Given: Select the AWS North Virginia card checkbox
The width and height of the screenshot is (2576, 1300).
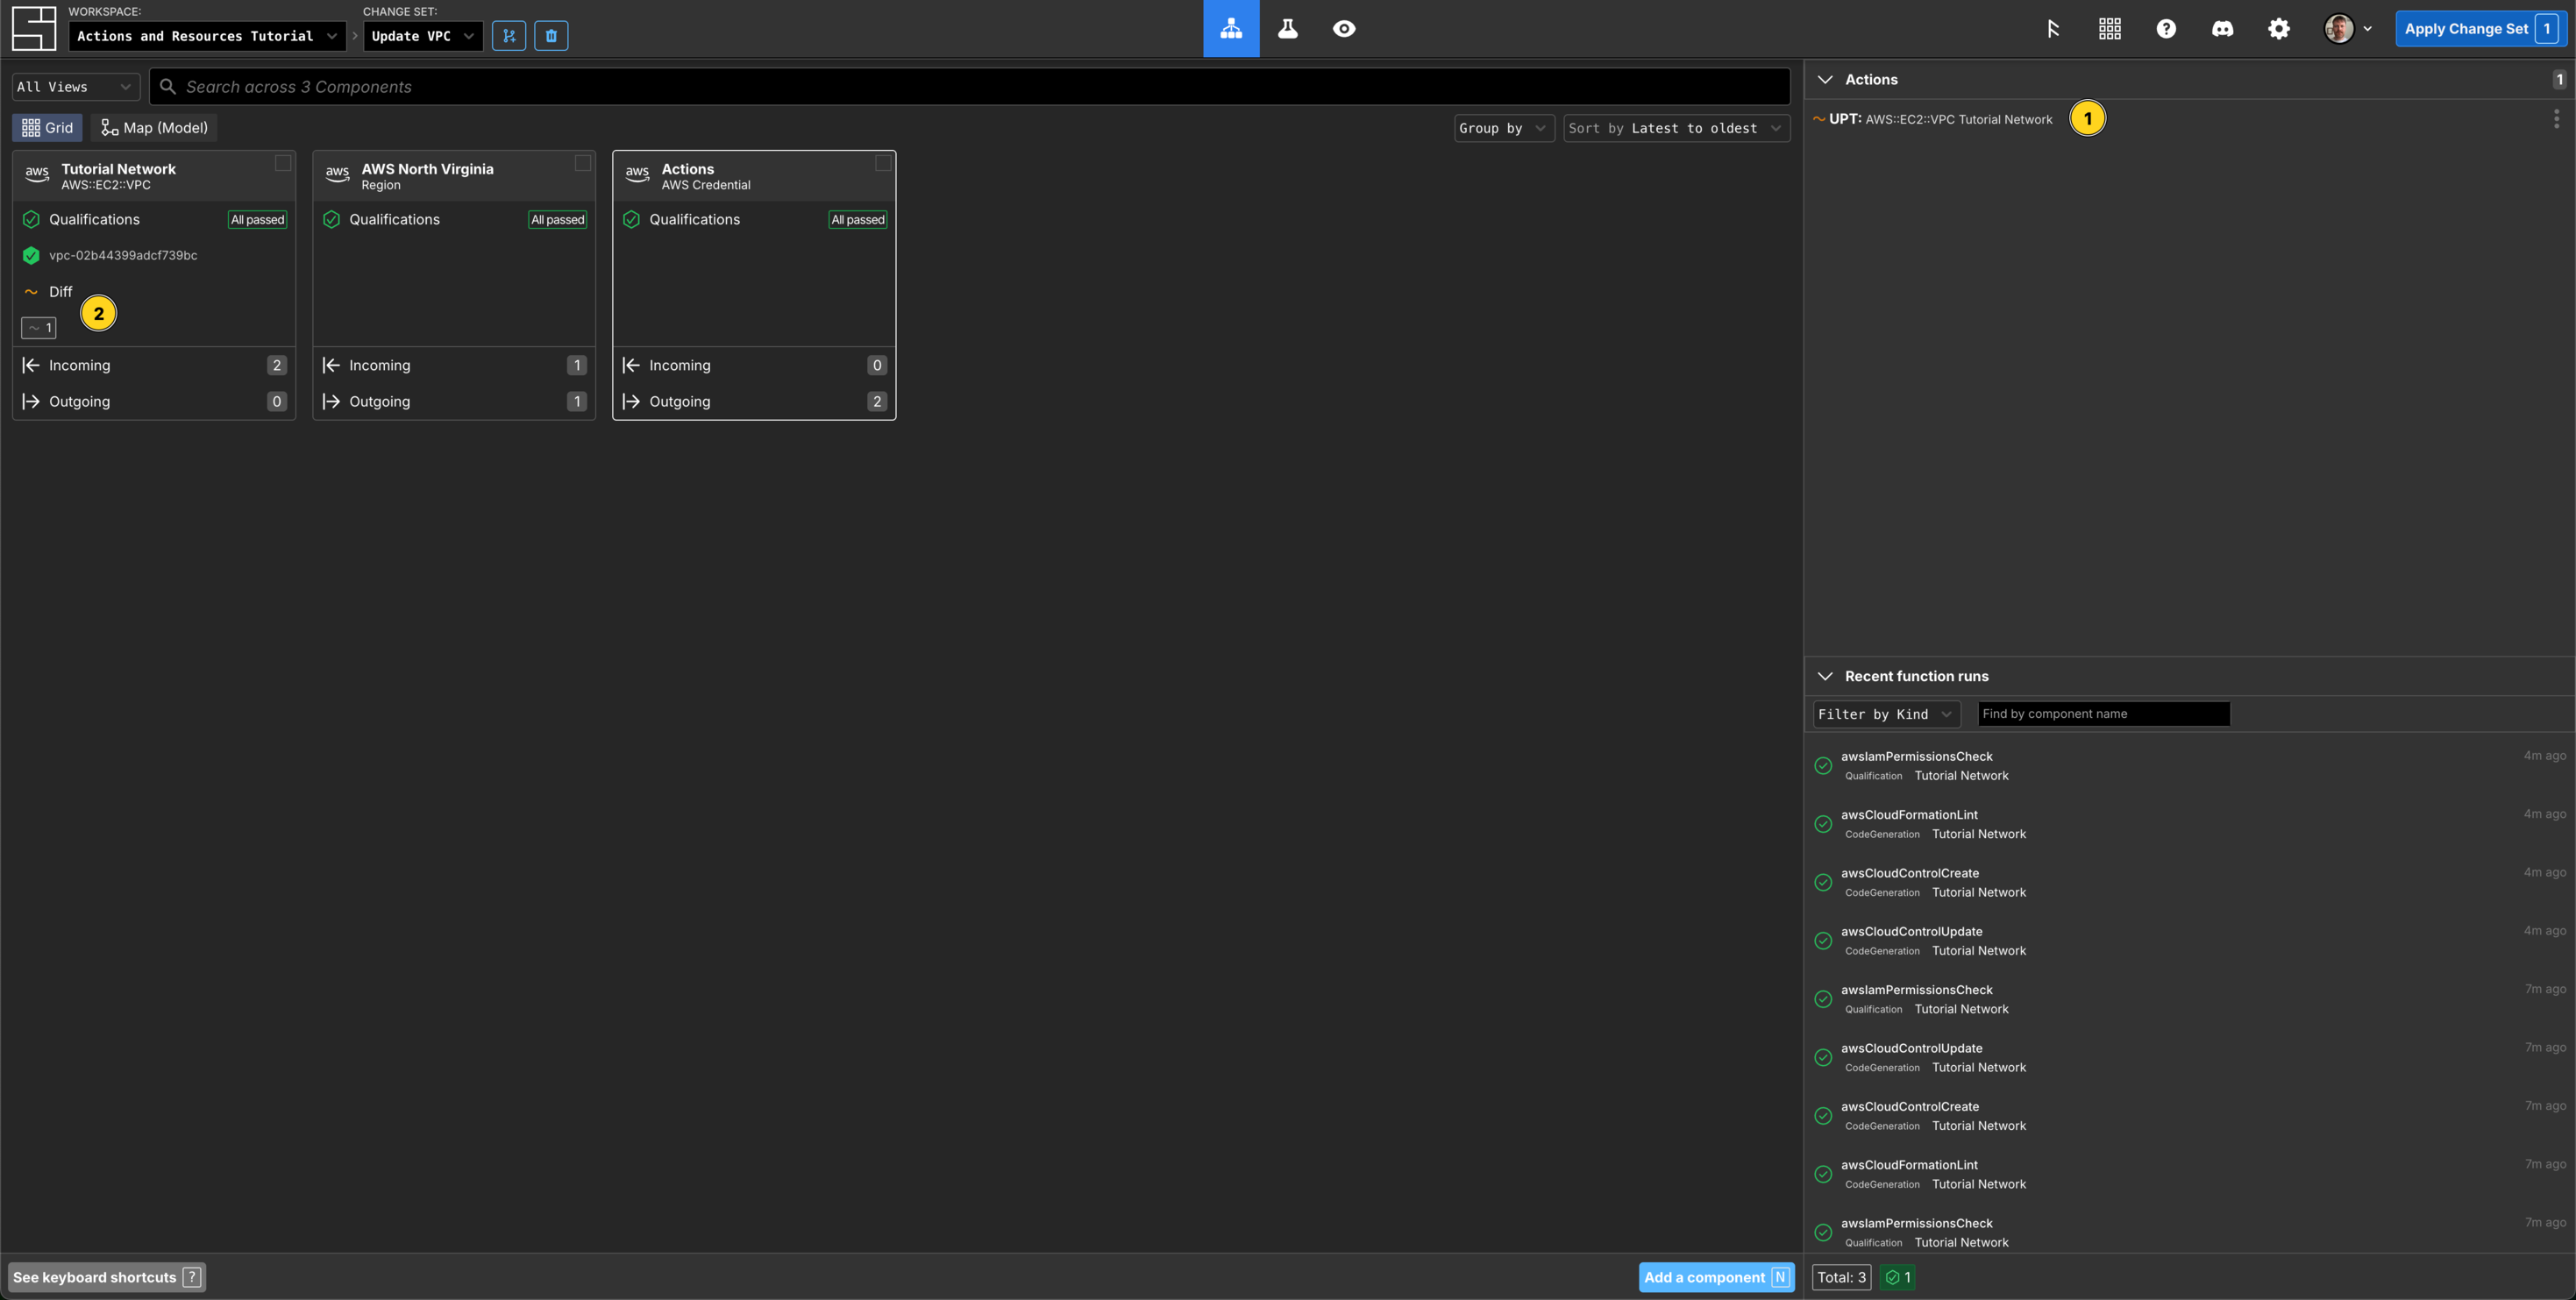Looking at the screenshot, I should 583,163.
